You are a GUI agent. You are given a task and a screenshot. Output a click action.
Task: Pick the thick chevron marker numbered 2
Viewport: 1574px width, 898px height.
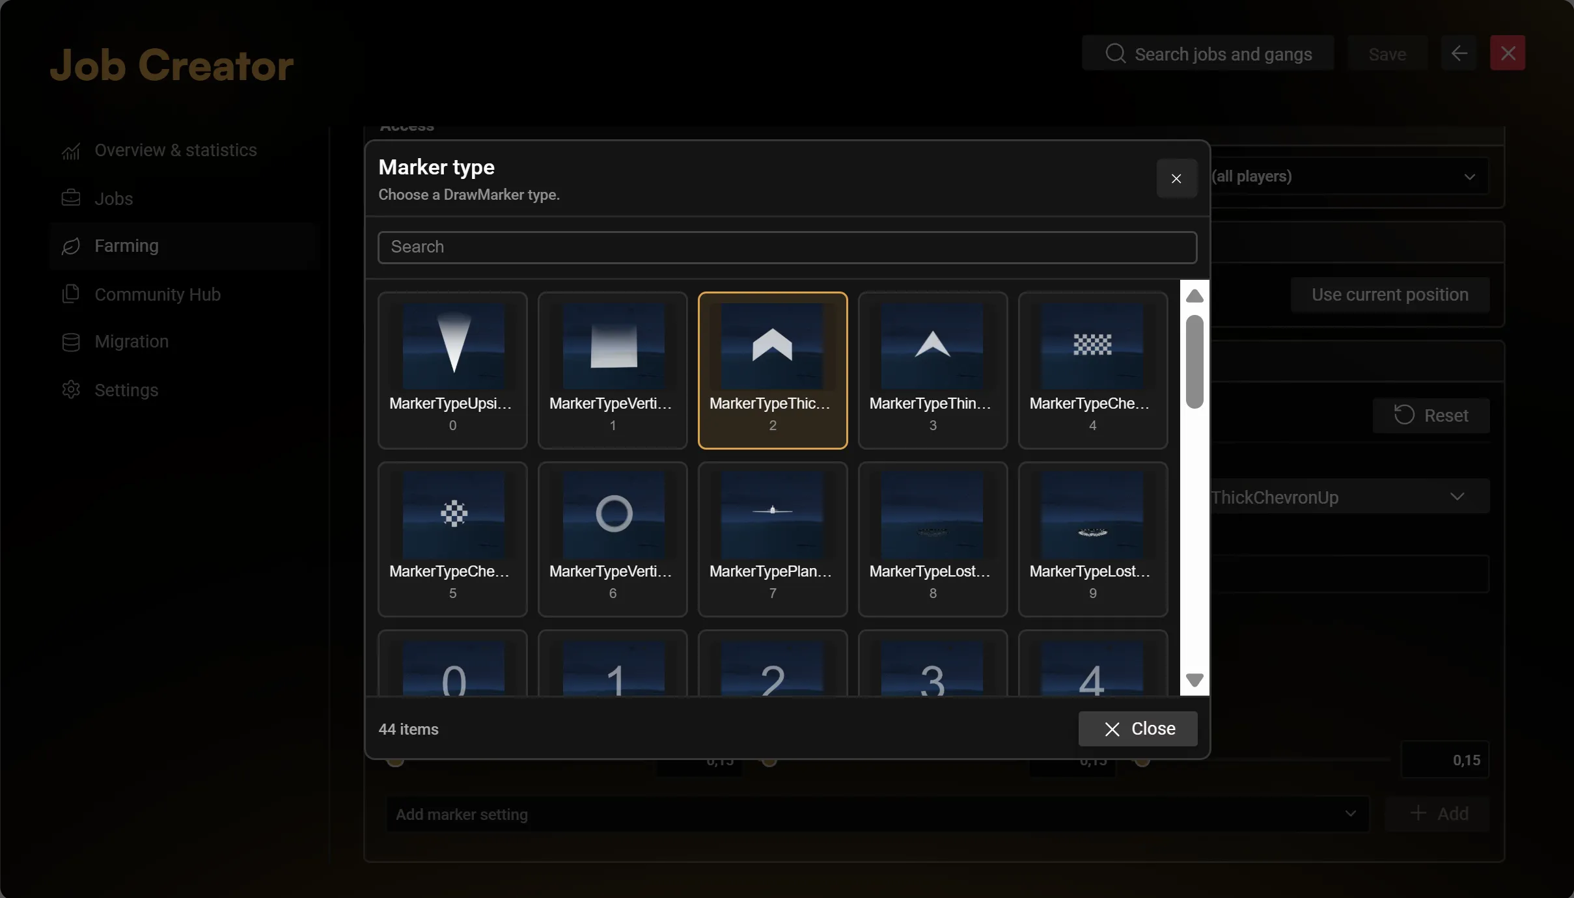(773, 370)
